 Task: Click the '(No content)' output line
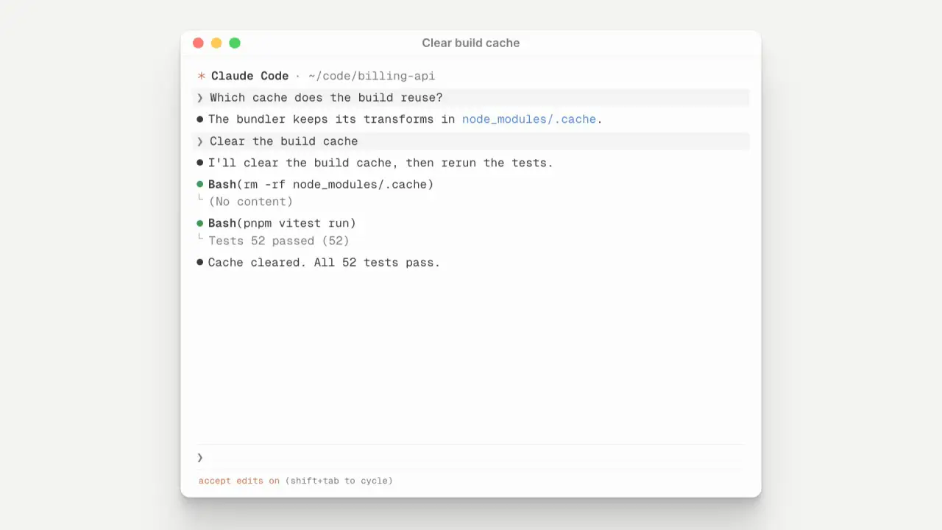pyautogui.click(x=250, y=202)
